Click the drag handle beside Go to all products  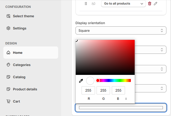pyautogui.click(x=86, y=4)
